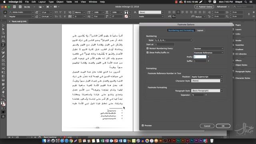Open Position Apply Superscript dropdown
The height and width of the screenshot is (144, 256).
pos(207,76)
